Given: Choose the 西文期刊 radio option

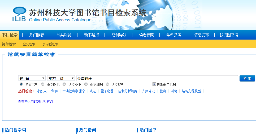Looking at the screenshot, I should coord(107,84).
